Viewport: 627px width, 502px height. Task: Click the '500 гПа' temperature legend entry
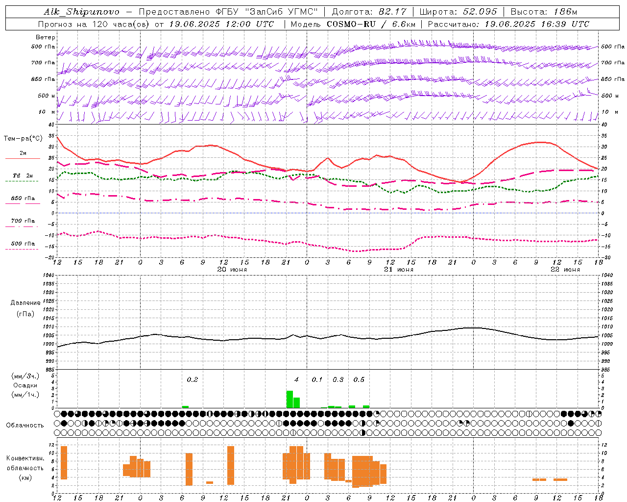23,244
